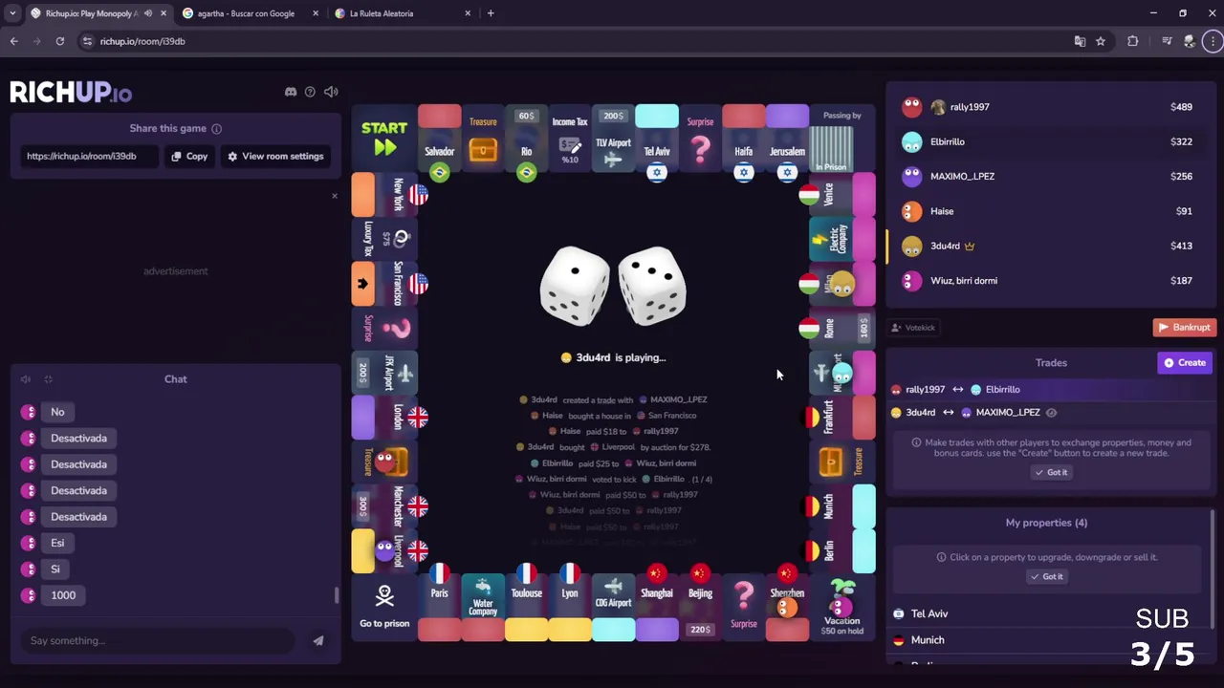This screenshot has height=688, width=1224.
Task: Open a new browser tab
Action: 491,13
